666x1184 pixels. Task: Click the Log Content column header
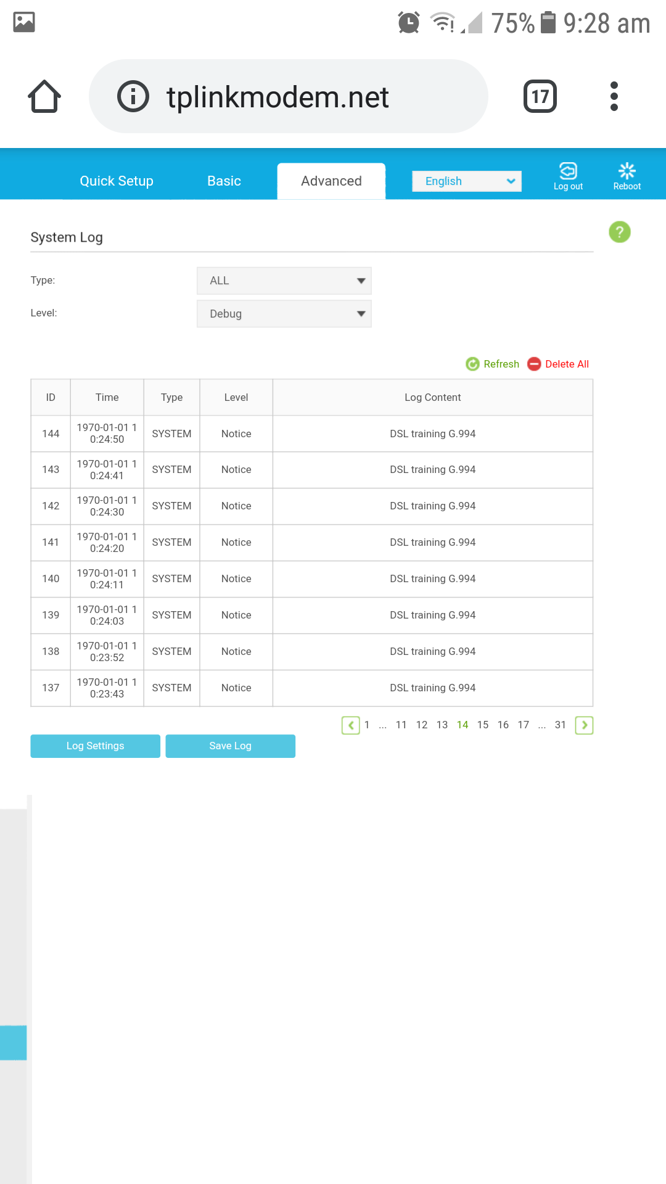tap(433, 398)
